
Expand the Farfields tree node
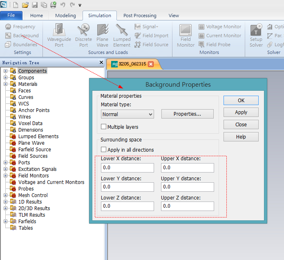(x=5, y=221)
